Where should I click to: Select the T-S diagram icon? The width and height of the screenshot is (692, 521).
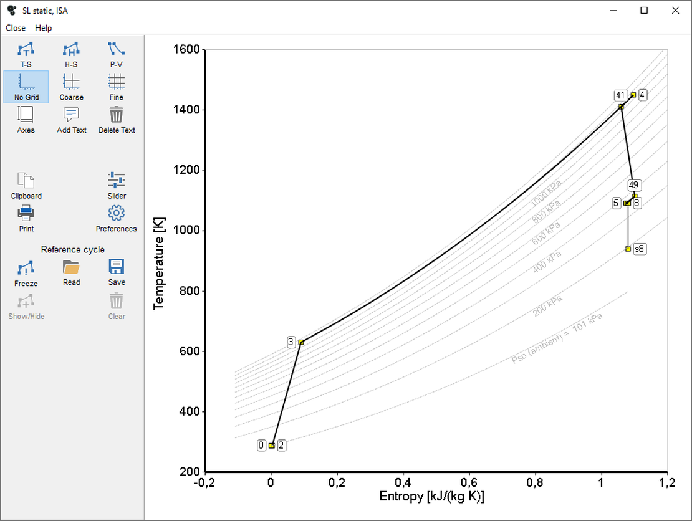click(x=26, y=49)
